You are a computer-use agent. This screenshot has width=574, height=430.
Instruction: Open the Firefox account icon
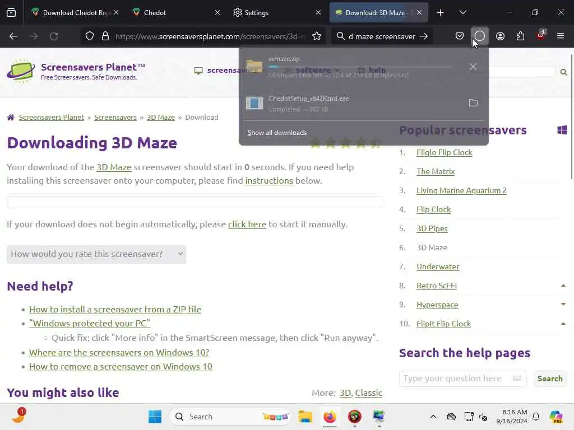point(500,36)
